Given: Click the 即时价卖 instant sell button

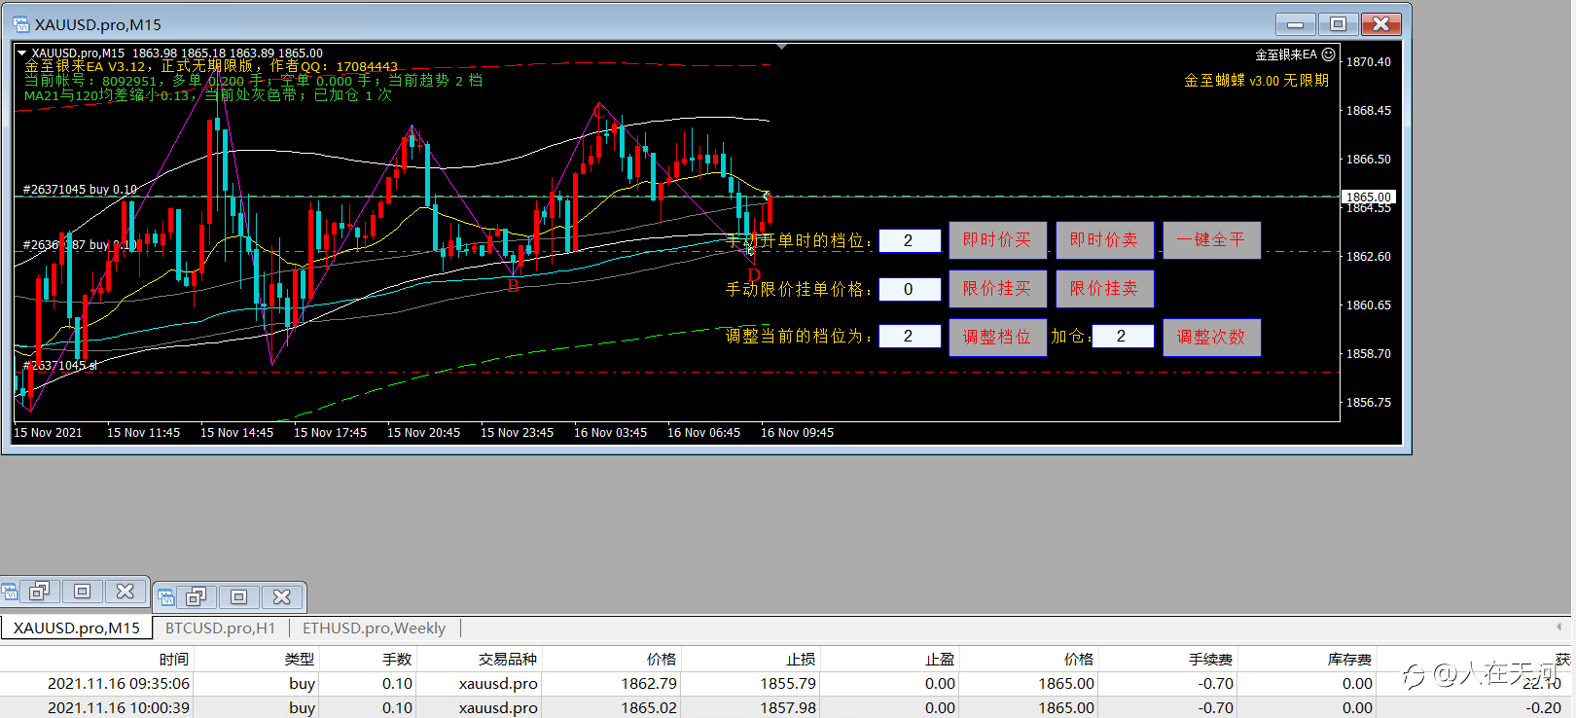Looking at the screenshot, I should point(1104,240).
